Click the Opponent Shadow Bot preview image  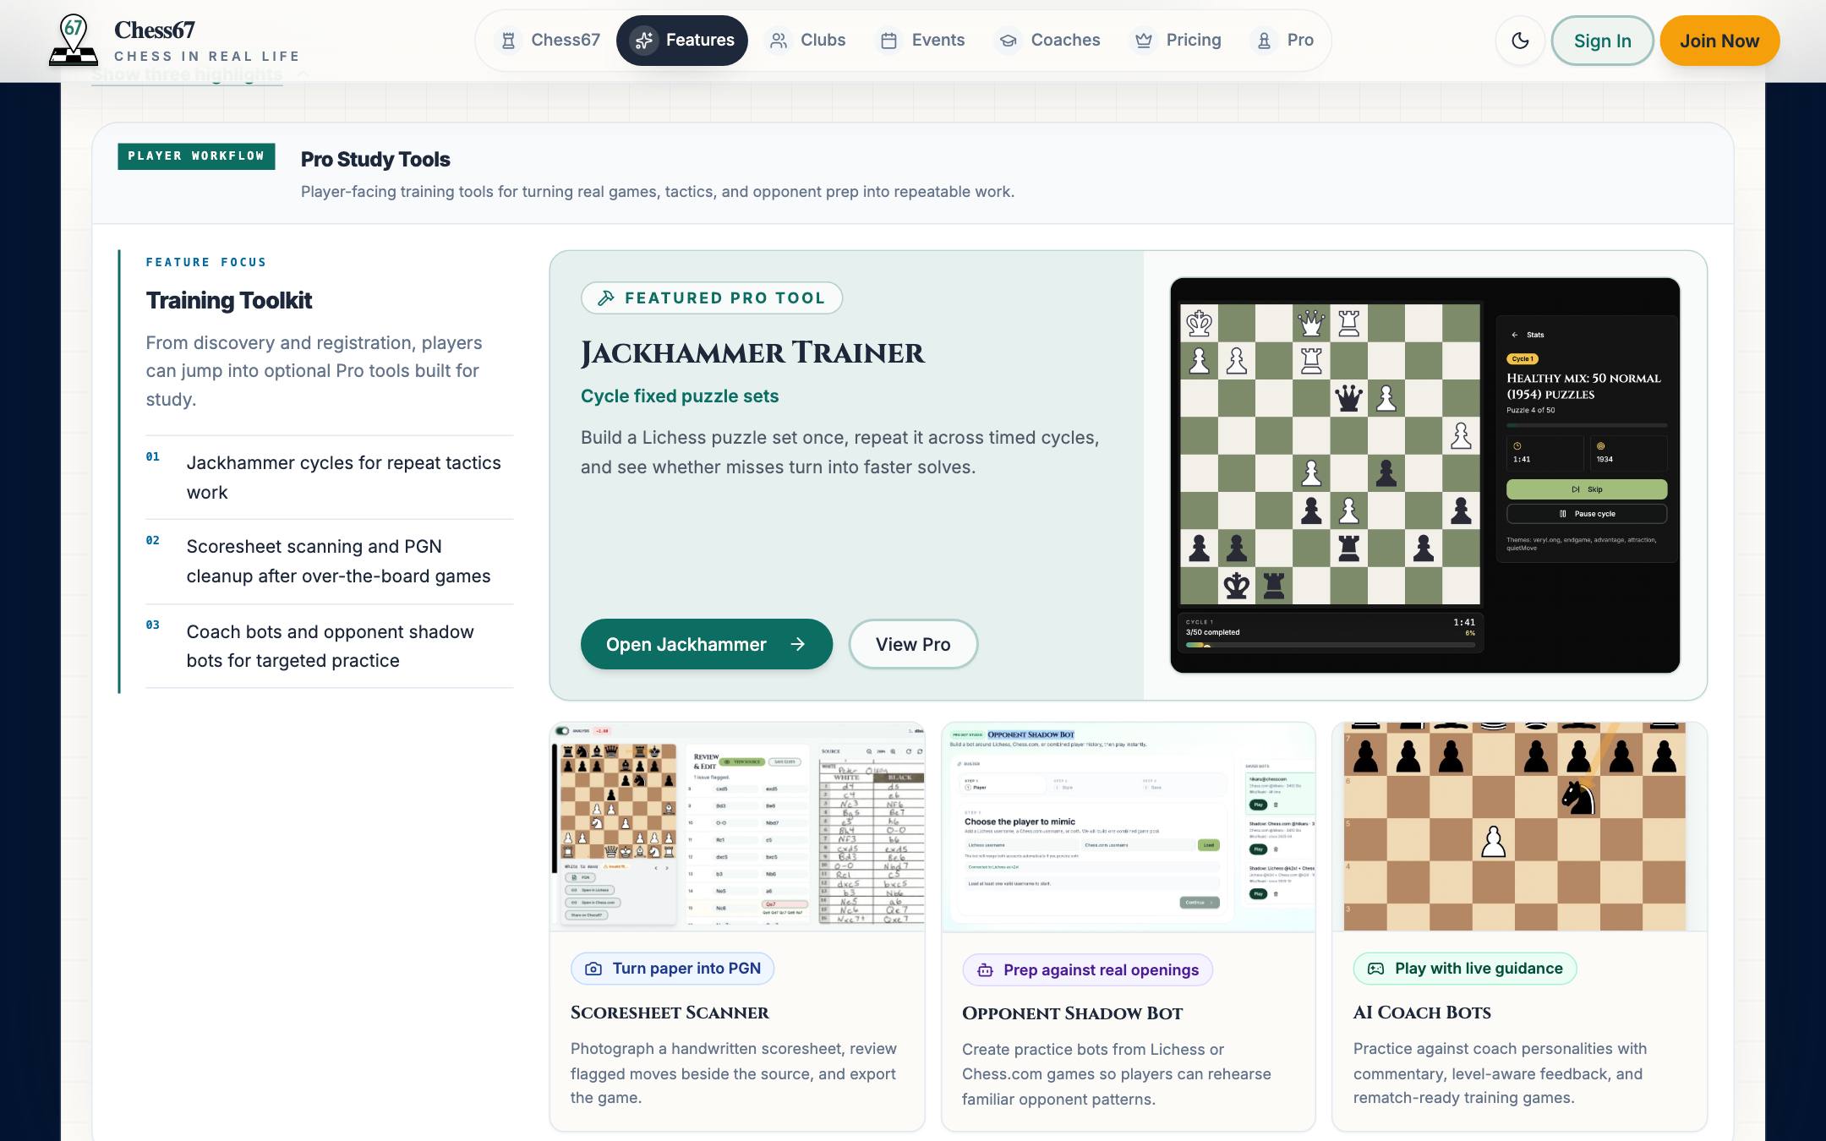[x=1128, y=827]
